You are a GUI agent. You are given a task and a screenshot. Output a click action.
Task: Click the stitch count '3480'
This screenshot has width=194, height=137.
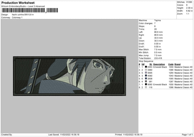click(150, 70)
